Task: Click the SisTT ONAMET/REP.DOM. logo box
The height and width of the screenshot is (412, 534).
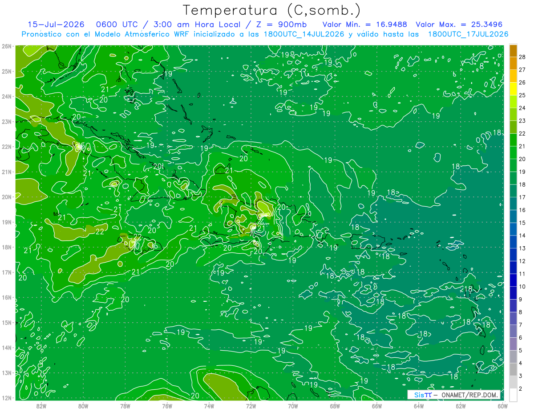Action: point(454,395)
